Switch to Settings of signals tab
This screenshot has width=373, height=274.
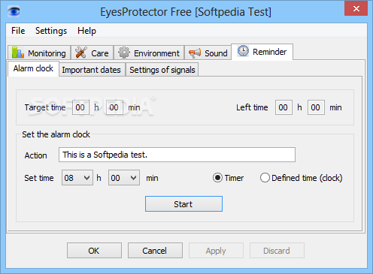162,70
